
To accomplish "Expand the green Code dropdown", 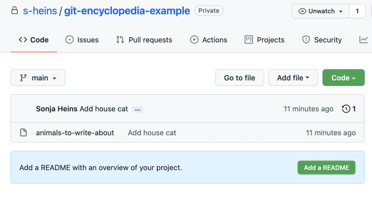I will coord(343,78).
